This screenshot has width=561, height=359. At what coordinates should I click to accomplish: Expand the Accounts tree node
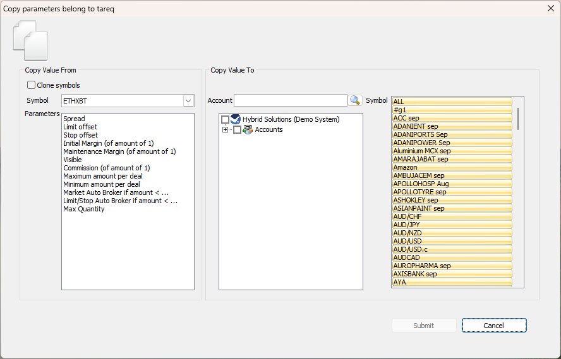225,130
